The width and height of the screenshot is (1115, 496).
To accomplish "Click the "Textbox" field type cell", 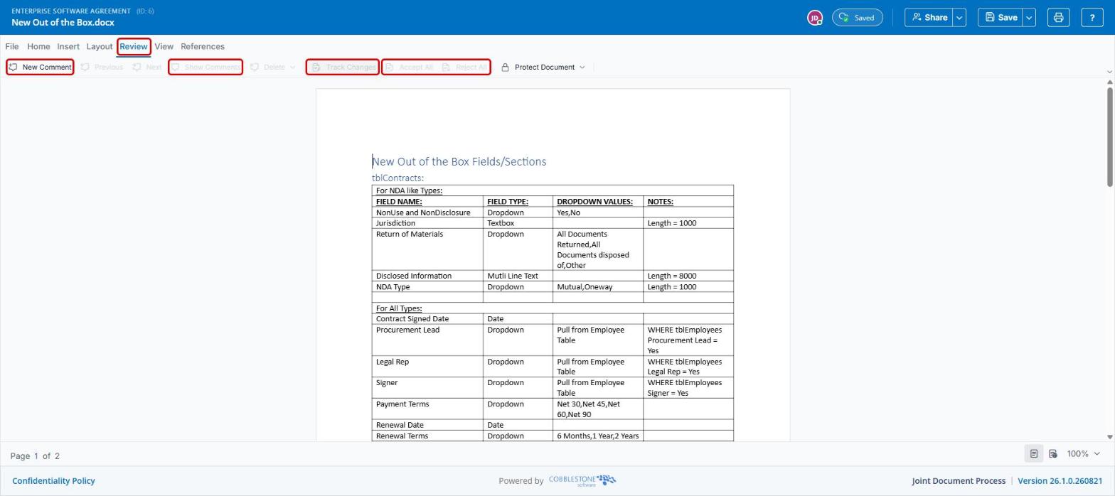I will (x=518, y=223).
